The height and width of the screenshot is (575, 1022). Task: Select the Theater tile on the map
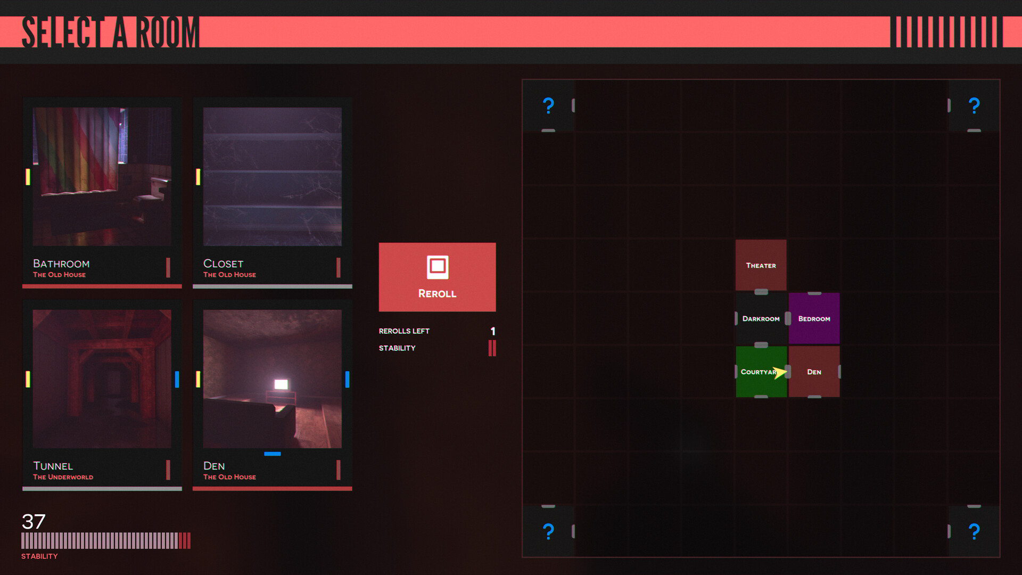(x=761, y=265)
